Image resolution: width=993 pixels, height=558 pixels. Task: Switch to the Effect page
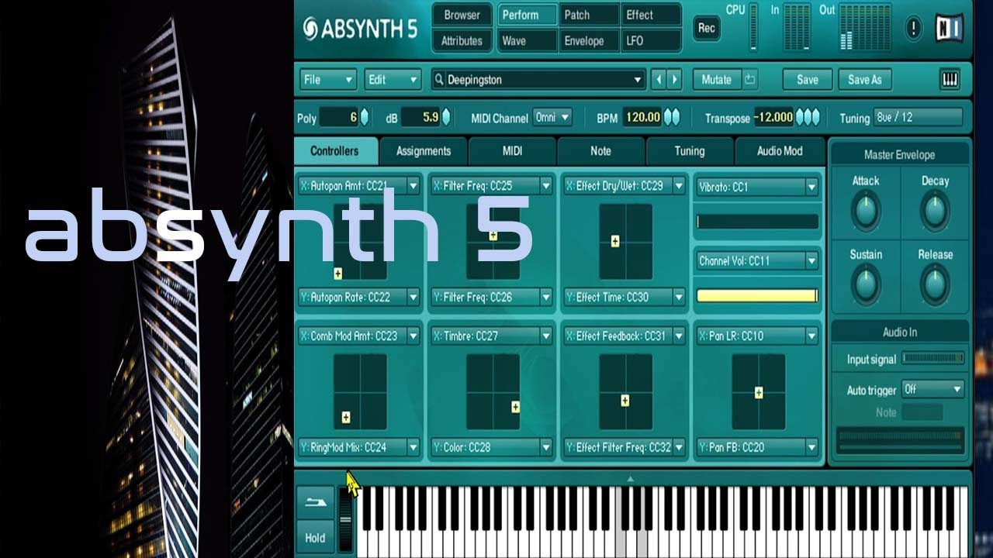tap(651, 15)
